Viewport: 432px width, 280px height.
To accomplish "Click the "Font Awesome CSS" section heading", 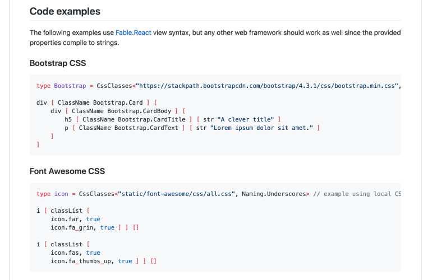I will pos(67,171).
